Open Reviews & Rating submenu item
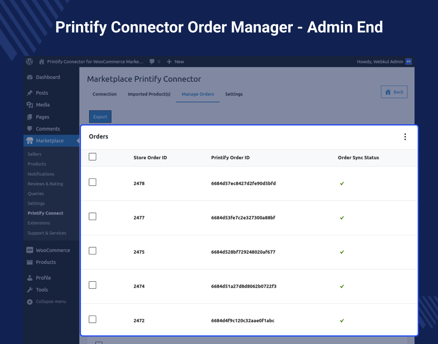This screenshot has height=344, width=438. click(x=45, y=184)
